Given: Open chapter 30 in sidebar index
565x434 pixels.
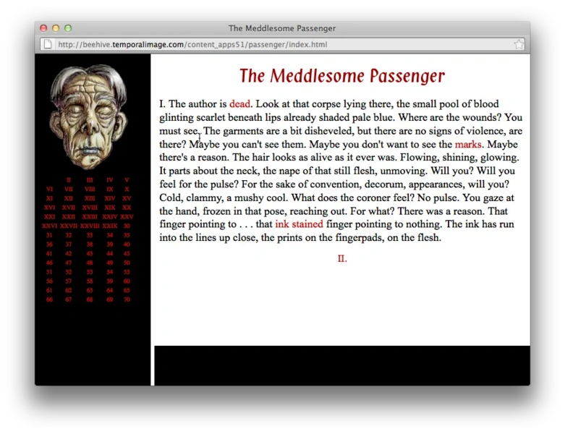Looking at the screenshot, I should [x=127, y=226].
